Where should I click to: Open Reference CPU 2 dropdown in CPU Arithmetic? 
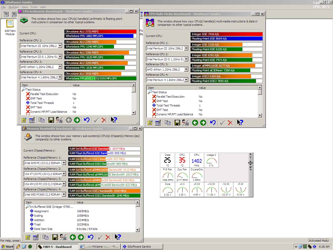60,57
